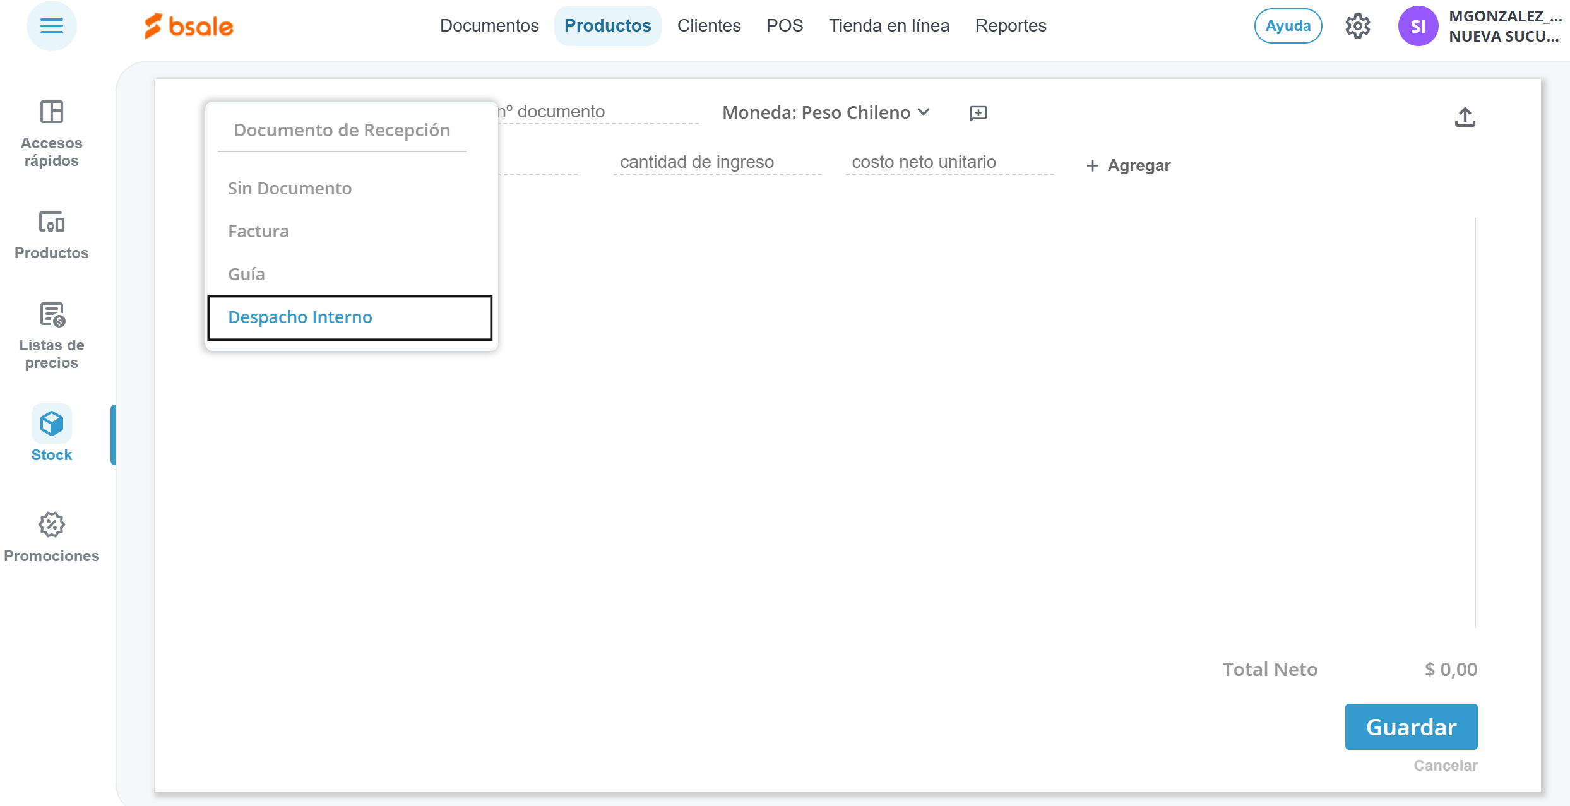Expand the Moneda: Peso Chileno dropdown
Viewport: 1570px width, 806px height.
coord(826,112)
